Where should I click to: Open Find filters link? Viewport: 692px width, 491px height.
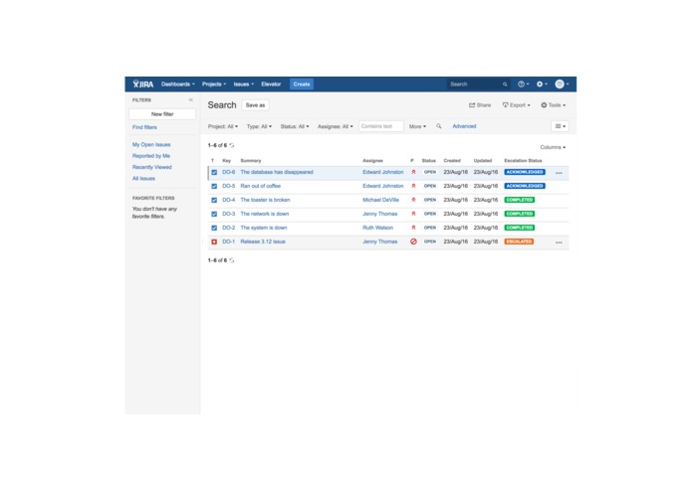(x=144, y=127)
